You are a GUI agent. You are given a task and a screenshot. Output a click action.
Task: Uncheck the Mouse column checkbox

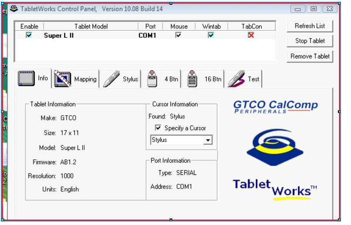point(178,35)
